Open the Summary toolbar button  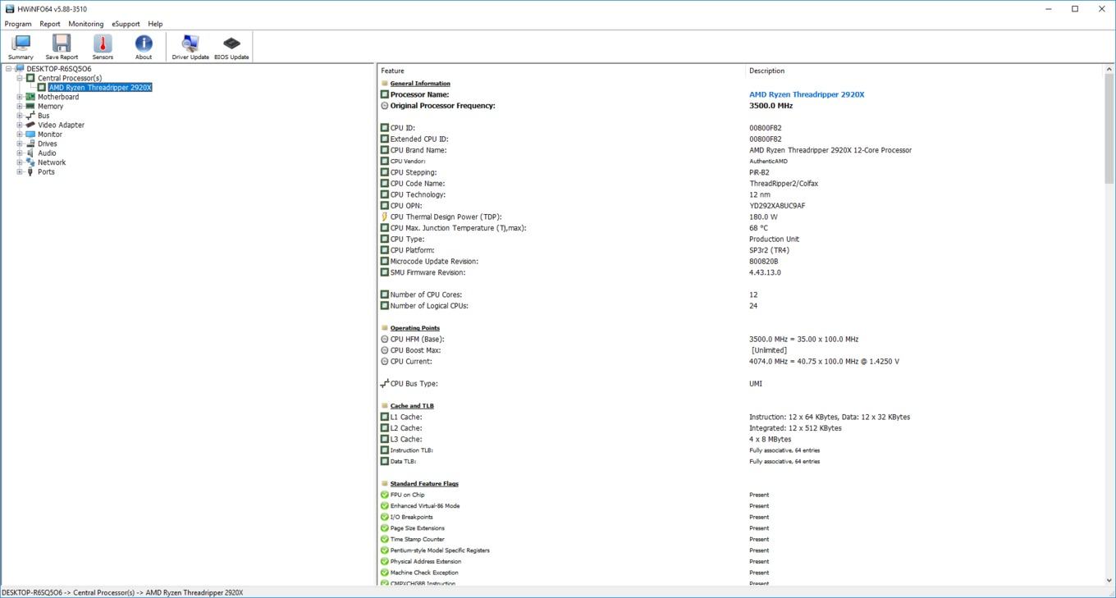pyautogui.click(x=21, y=47)
